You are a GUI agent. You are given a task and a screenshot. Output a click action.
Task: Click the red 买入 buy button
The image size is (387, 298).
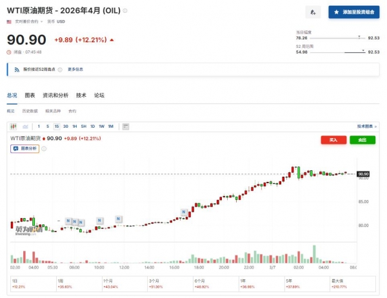pyautogui.click(x=333, y=139)
